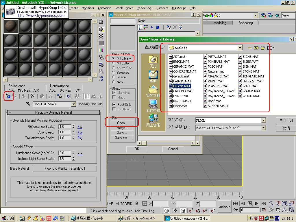Click the Reset Map/Mtl delete X icon
Screen dimensions: 296x222
tap(32, 96)
